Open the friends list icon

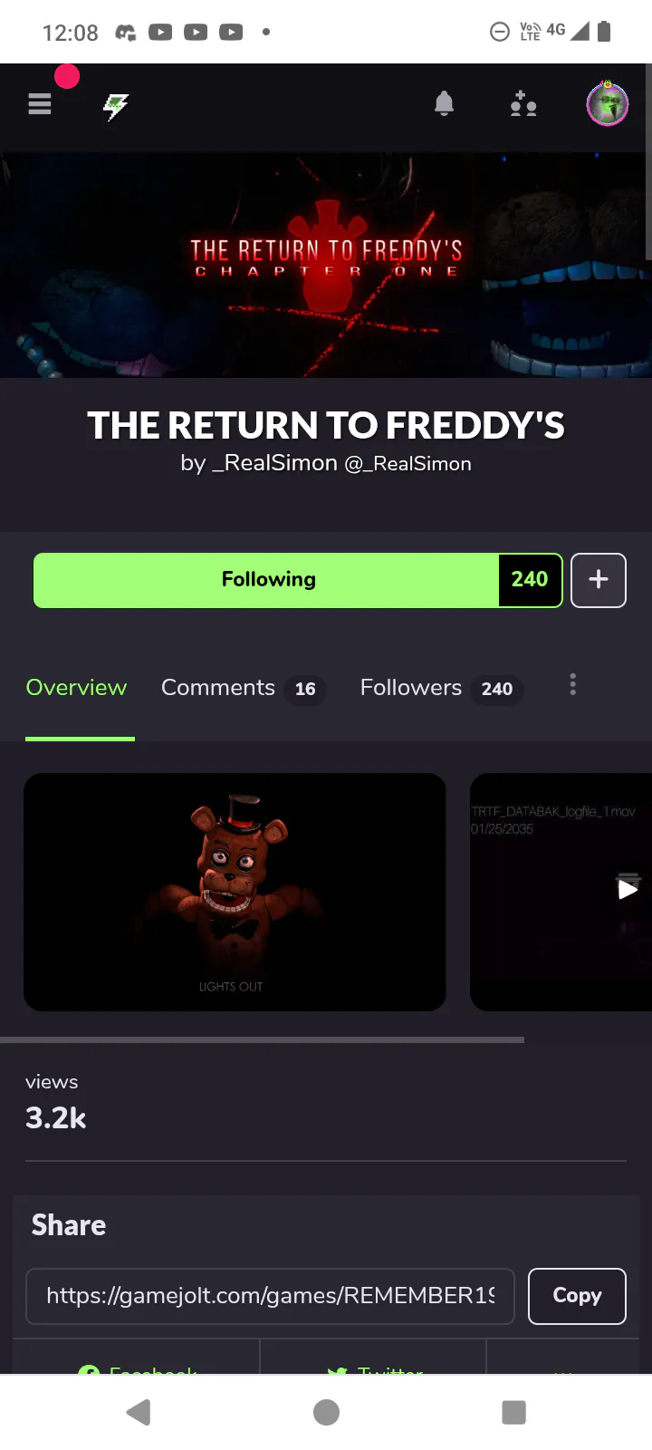tap(523, 104)
